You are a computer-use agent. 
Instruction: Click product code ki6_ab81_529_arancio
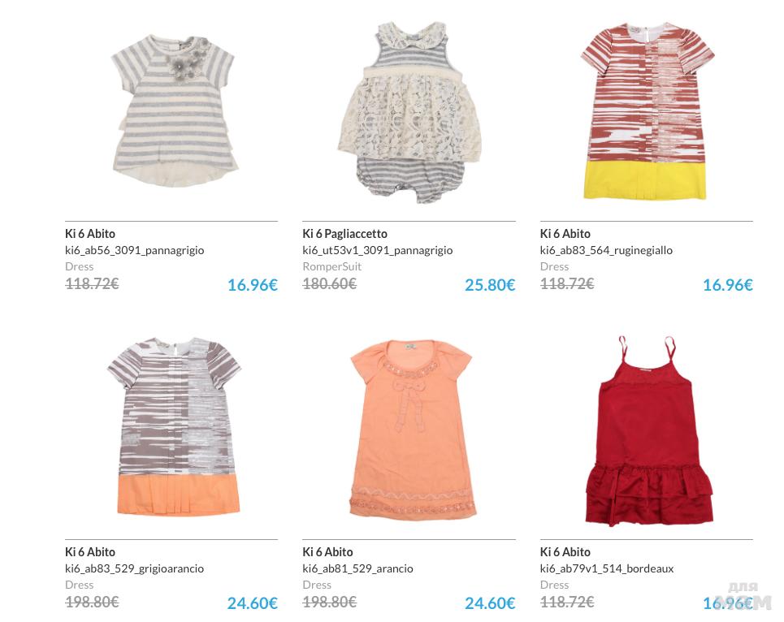coord(358,568)
